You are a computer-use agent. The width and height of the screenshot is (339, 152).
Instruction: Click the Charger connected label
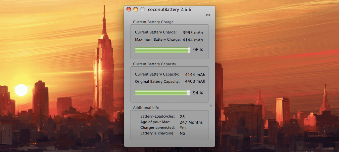point(157,127)
